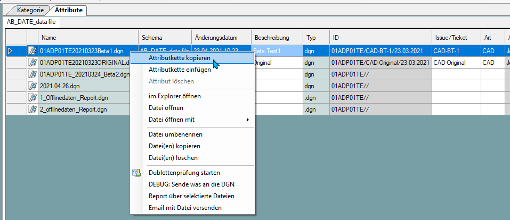Click the CAD-Original Issue/Ticket cell
This screenshot has height=220, width=510.
click(x=456, y=63)
